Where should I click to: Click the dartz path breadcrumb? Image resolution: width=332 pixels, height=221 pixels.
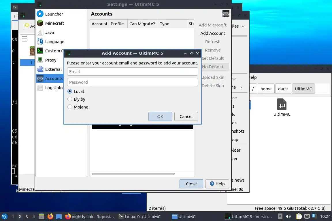point(283,89)
